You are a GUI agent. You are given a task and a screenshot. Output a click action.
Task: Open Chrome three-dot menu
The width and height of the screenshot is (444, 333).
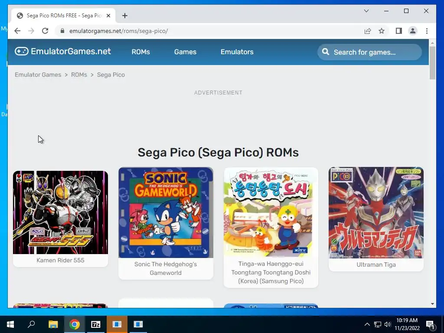pyautogui.click(x=427, y=31)
